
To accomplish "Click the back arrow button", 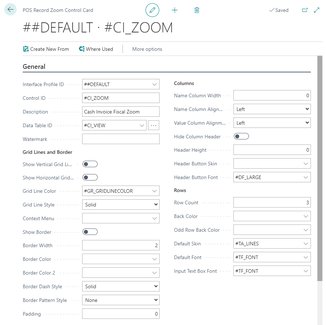I will 10,10.
